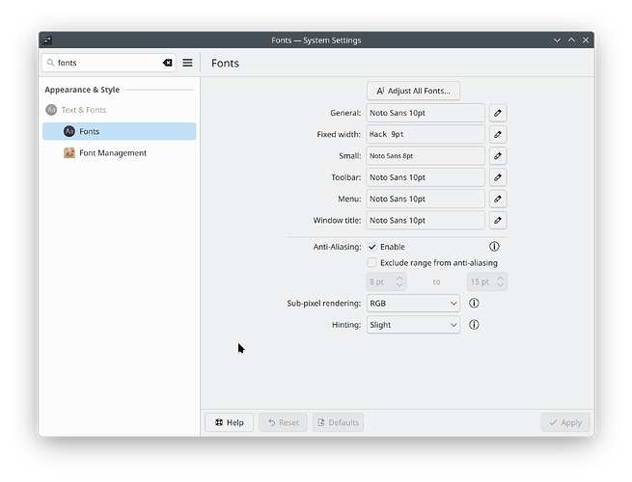The width and height of the screenshot is (632, 482).
Task: Expand the Hinting Slight dropdown
Action: (413, 325)
